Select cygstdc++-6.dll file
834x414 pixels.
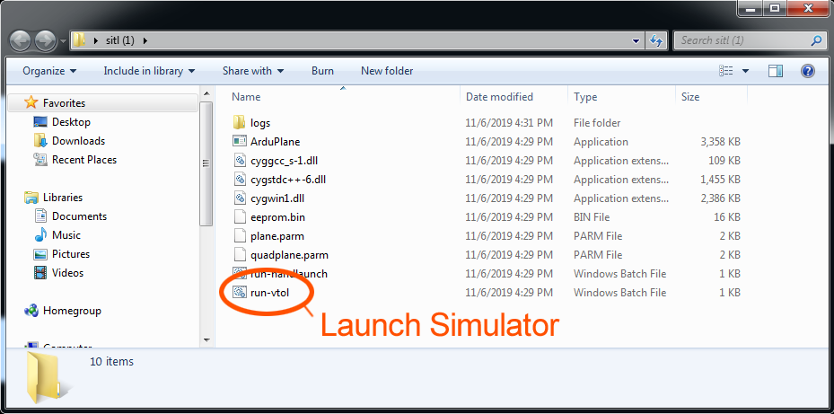click(288, 180)
